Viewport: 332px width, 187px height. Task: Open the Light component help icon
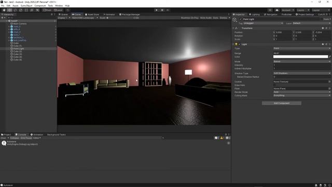pyautogui.click(x=323, y=44)
